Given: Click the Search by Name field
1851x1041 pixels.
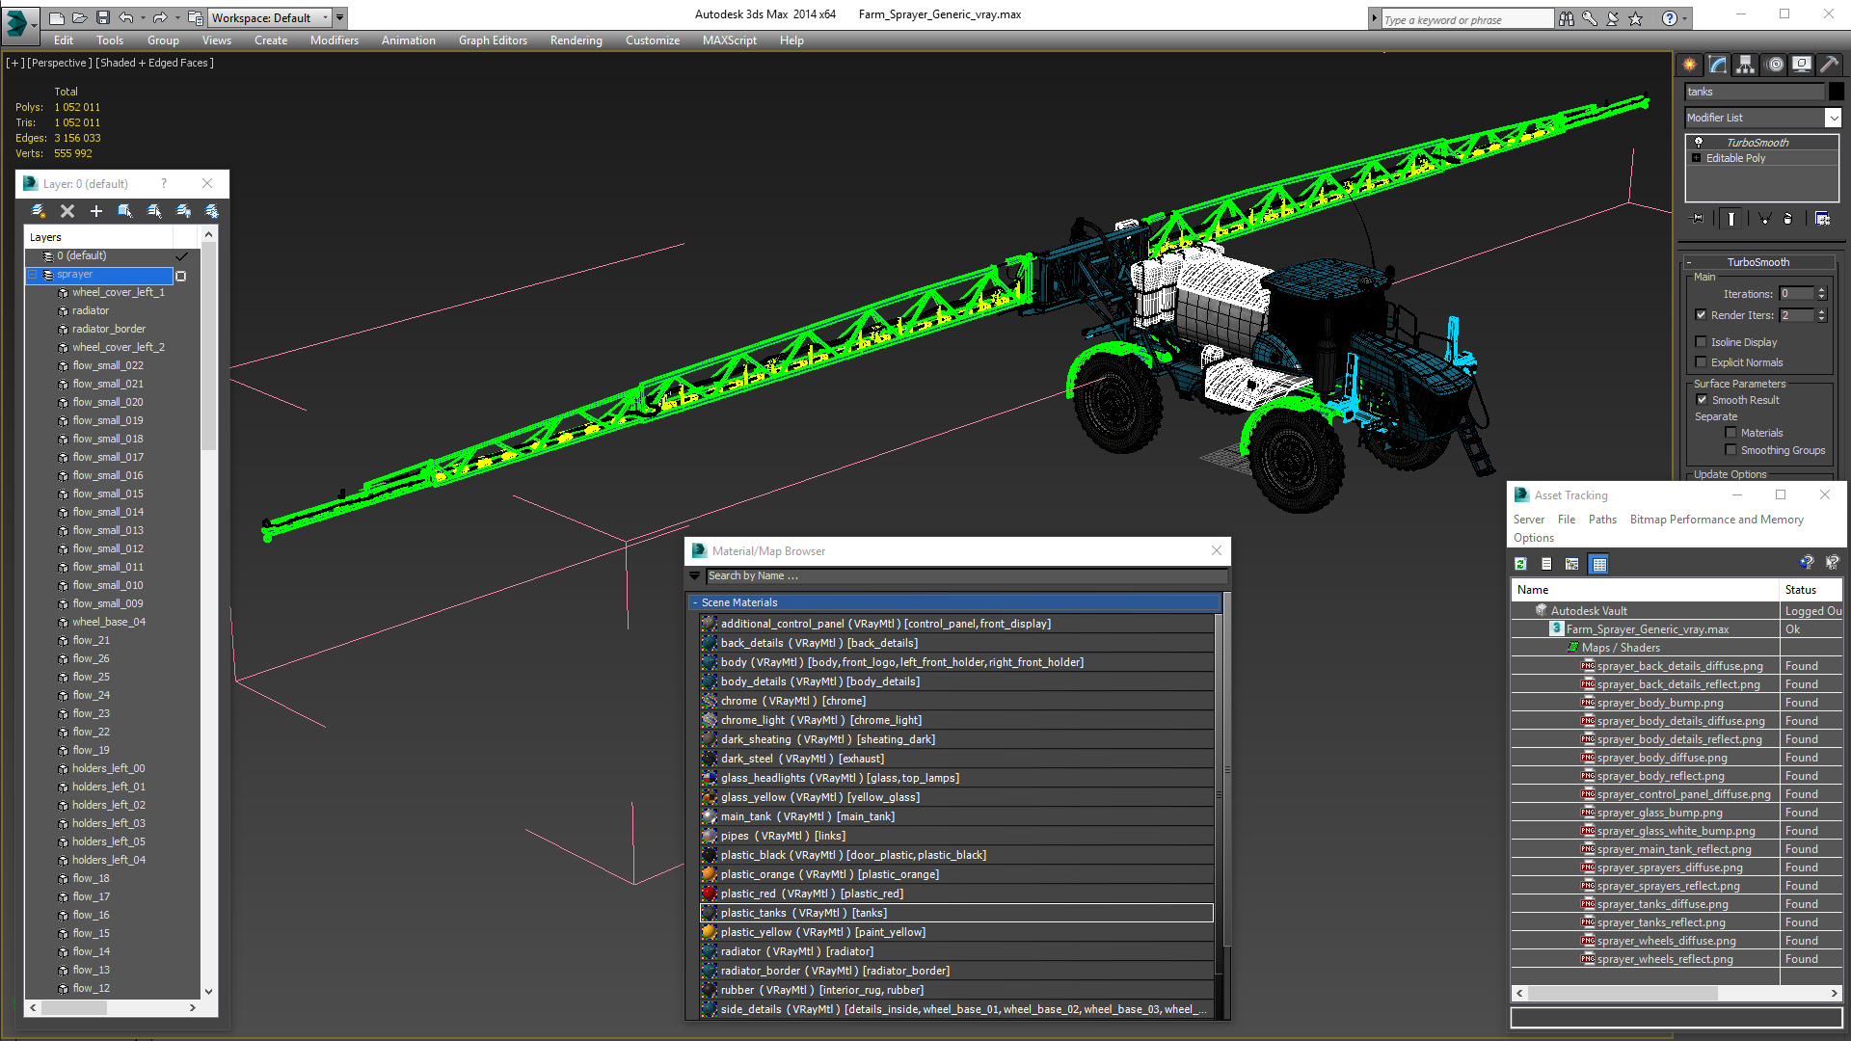Looking at the screenshot, I should tap(966, 576).
